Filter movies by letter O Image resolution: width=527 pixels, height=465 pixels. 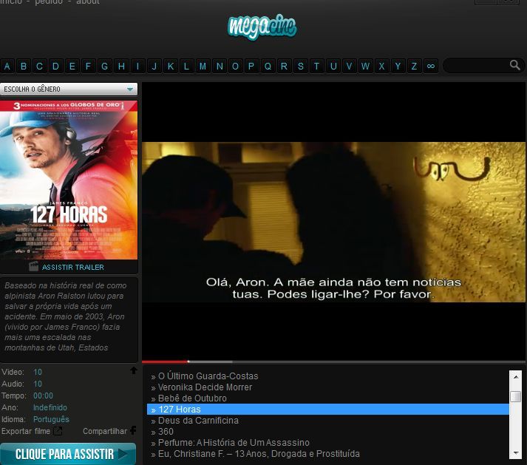point(235,66)
